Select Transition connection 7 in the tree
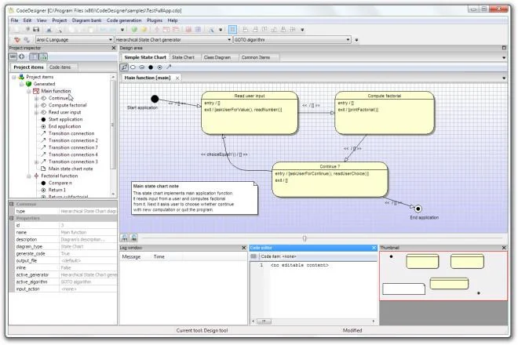 coord(73,147)
